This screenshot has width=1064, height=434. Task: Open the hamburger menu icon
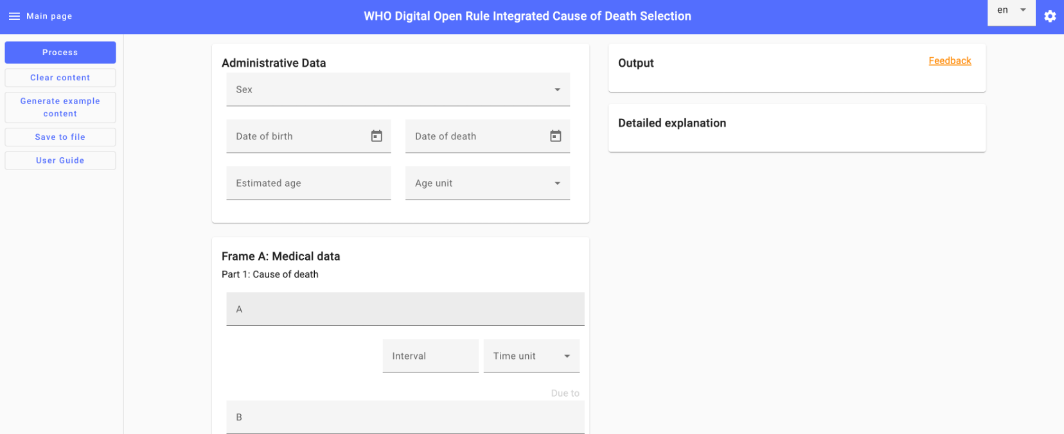click(x=14, y=16)
